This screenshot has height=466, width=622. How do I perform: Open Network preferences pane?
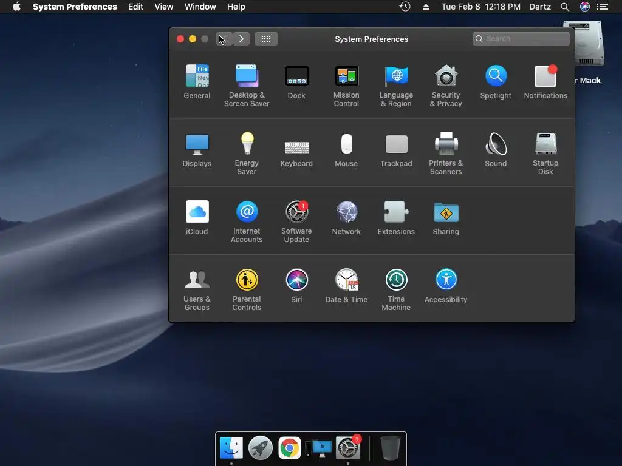tap(346, 218)
